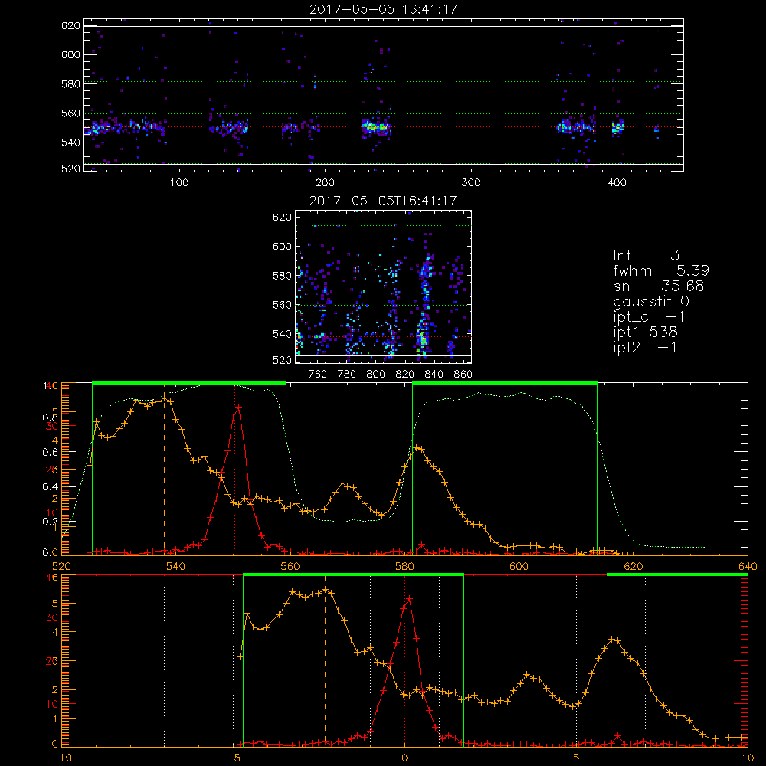The height and width of the screenshot is (766, 766).
Task: Select the 'fwhm 5.39' readout line
Action: 661,270
